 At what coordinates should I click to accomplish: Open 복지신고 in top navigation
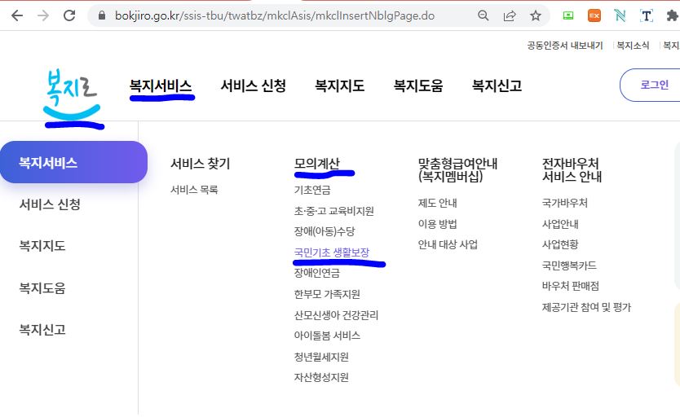pyautogui.click(x=497, y=86)
